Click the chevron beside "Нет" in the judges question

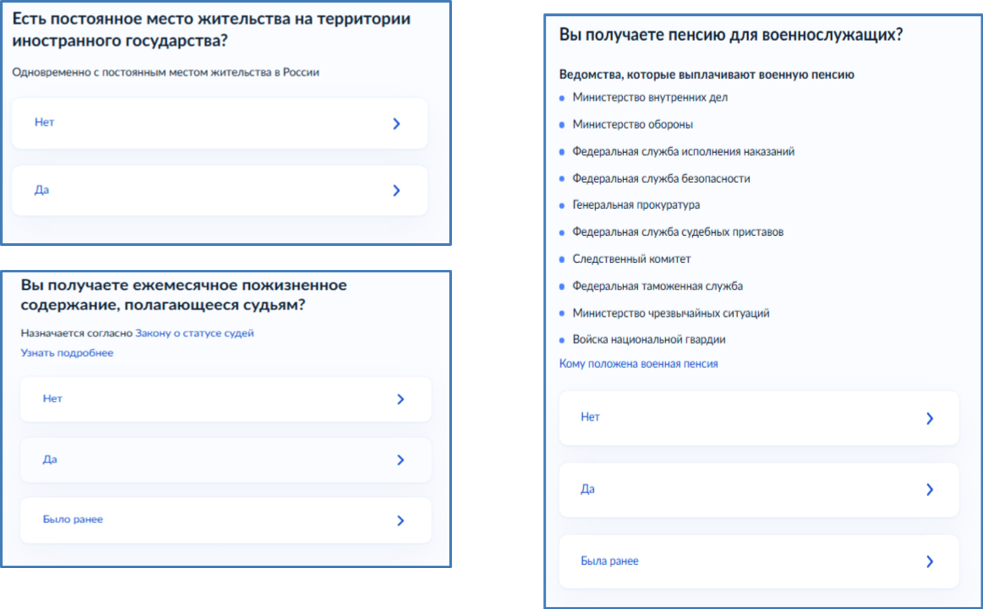click(x=401, y=400)
